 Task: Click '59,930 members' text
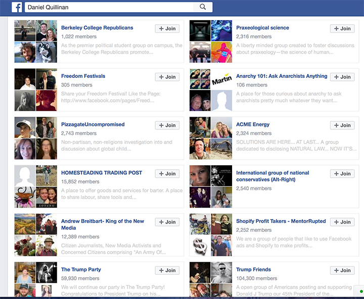(80, 278)
